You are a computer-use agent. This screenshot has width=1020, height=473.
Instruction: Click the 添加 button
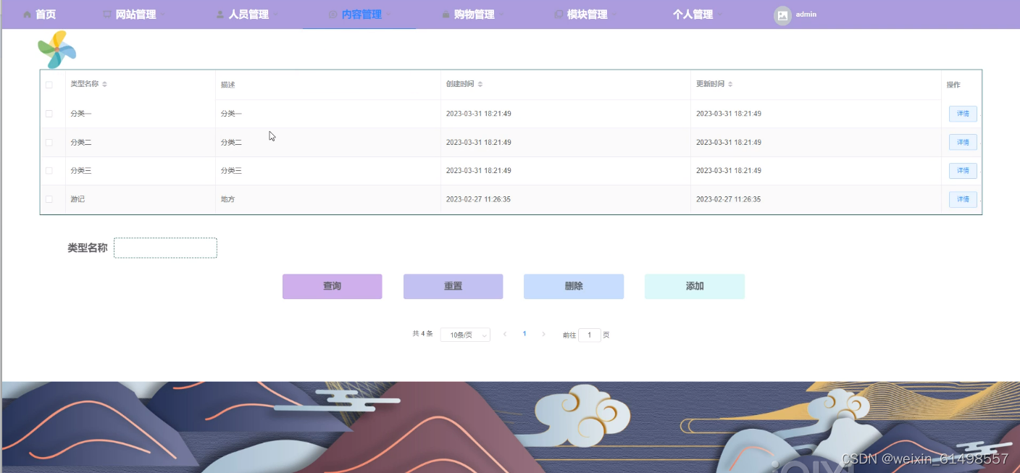point(695,286)
